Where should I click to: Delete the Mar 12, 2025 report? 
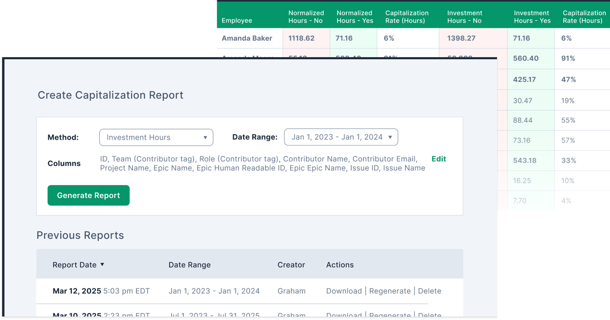pyautogui.click(x=430, y=291)
